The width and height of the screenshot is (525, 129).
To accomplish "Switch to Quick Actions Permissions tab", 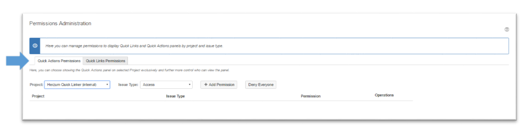I will pos(59,61).
